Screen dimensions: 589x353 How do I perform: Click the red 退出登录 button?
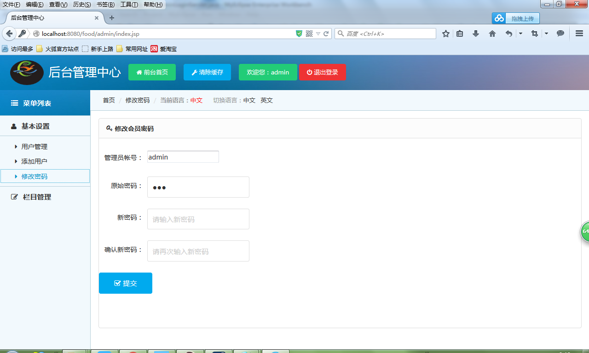coord(322,72)
